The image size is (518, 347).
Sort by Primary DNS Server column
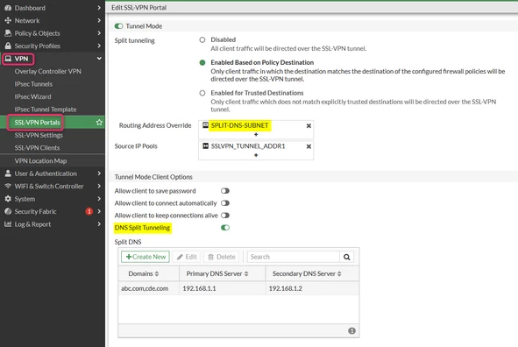pos(217,273)
